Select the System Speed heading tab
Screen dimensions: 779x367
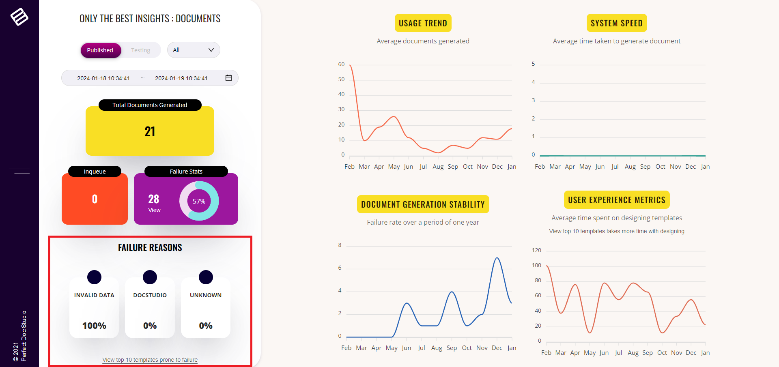coord(616,23)
